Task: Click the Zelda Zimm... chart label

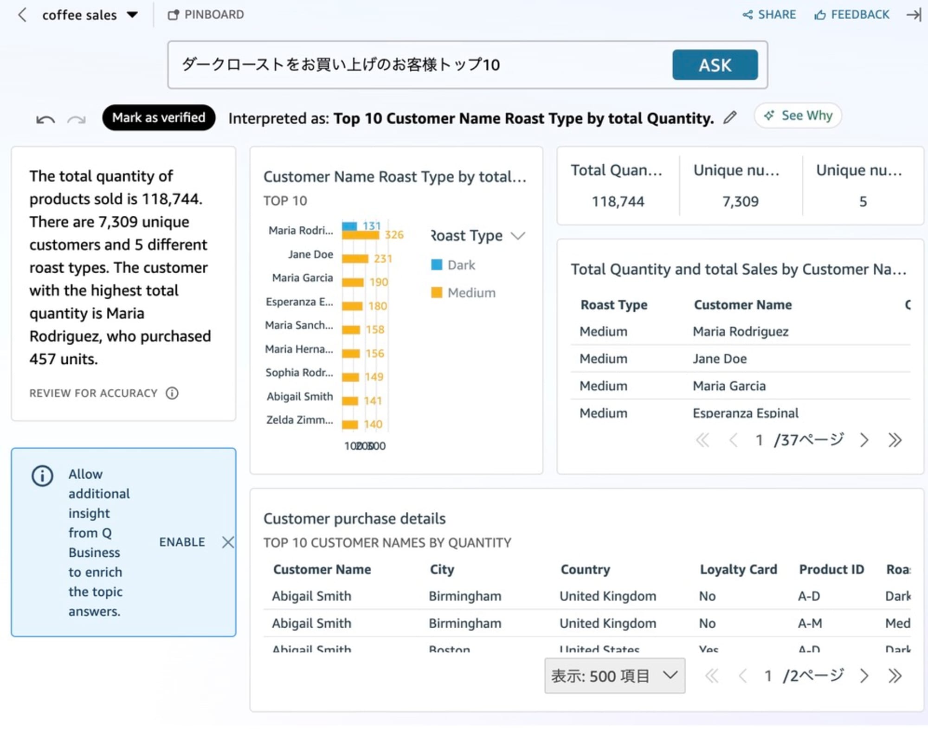Action: point(299,420)
